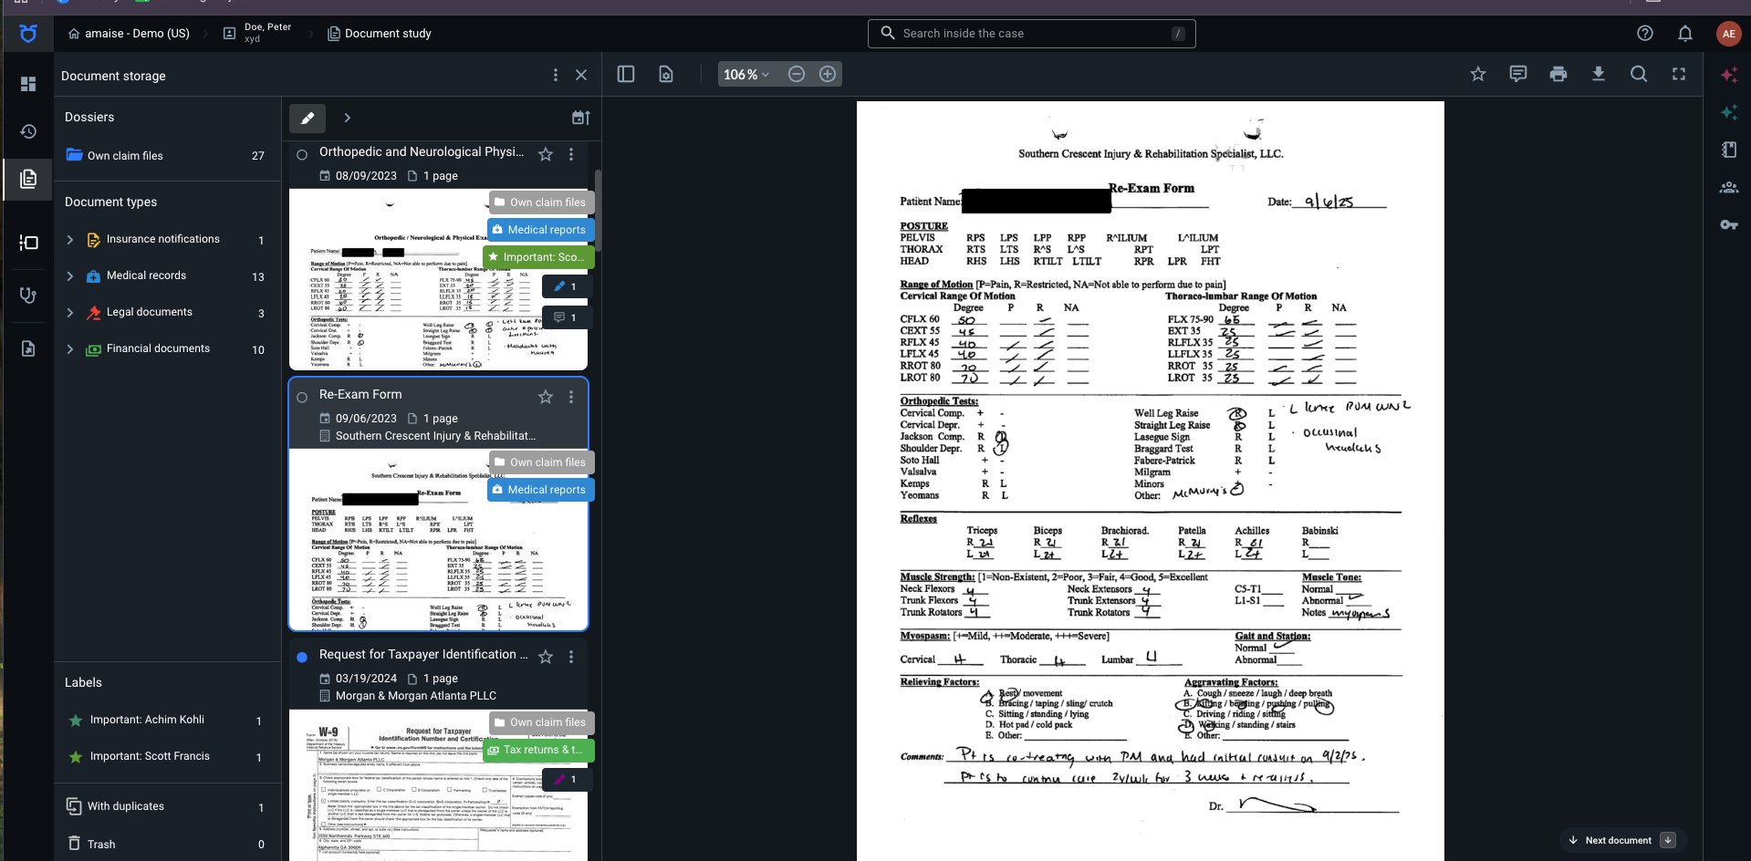
Task: Open the Trash folder
Action: pyautogui.click(x=166, y=845)
